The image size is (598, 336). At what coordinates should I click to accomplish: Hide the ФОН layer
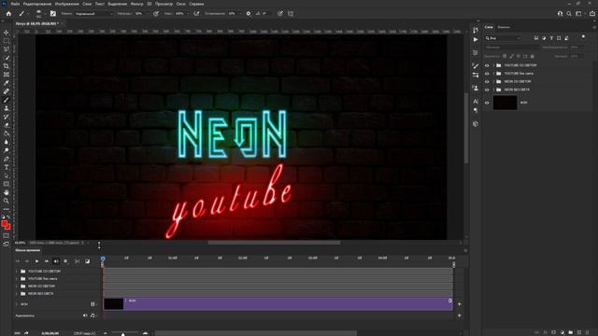pyautogui.click(x=487, y=103)
